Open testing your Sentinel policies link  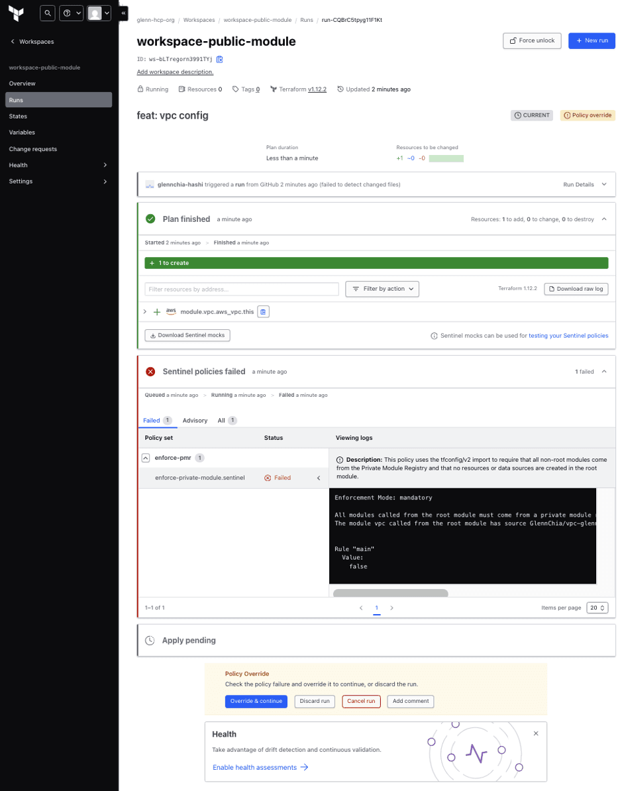coord(568,336)
